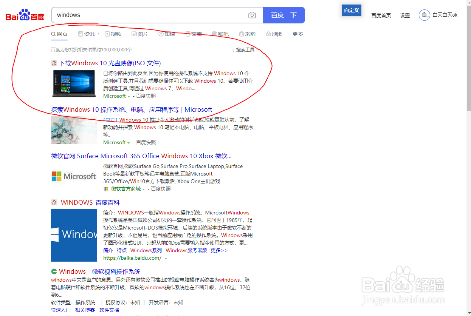Viewport: 471px width, 316px height.
Task: Expand arrow next to 微软官方商城
Action: [144, 189]
